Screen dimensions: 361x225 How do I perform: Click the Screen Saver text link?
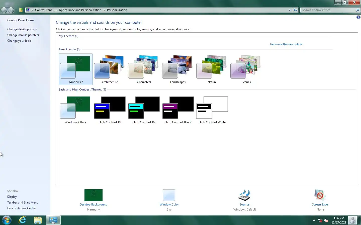pyautogui.click(x=320, y=204)
